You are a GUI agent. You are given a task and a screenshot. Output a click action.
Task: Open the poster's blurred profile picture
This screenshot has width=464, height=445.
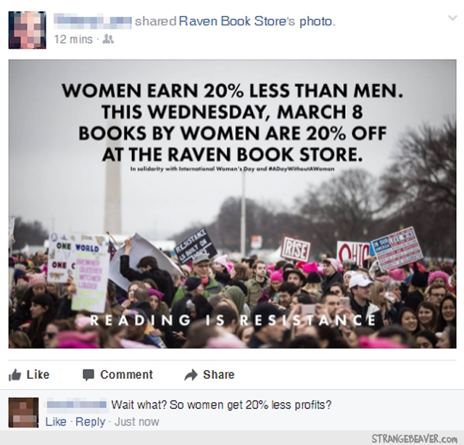click(28, 30)
